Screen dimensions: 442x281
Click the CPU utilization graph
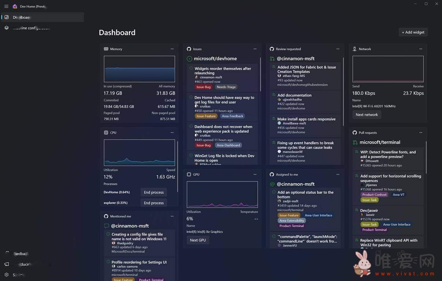click(x=140, y=153)
